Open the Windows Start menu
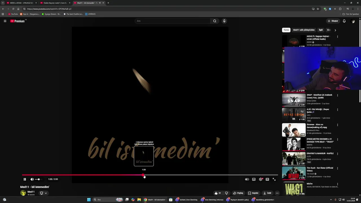This screenshot has width=361, height=203. point(89,200)
